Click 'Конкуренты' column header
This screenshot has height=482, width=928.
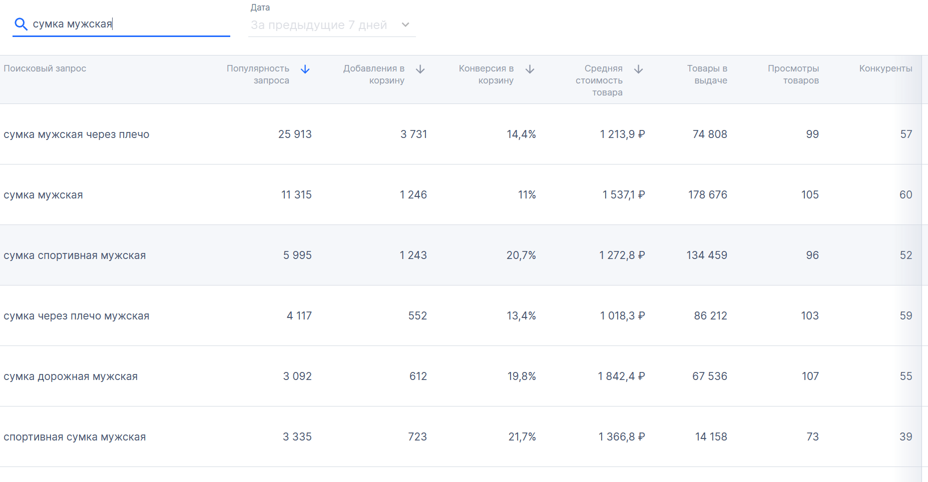point(885,68)
